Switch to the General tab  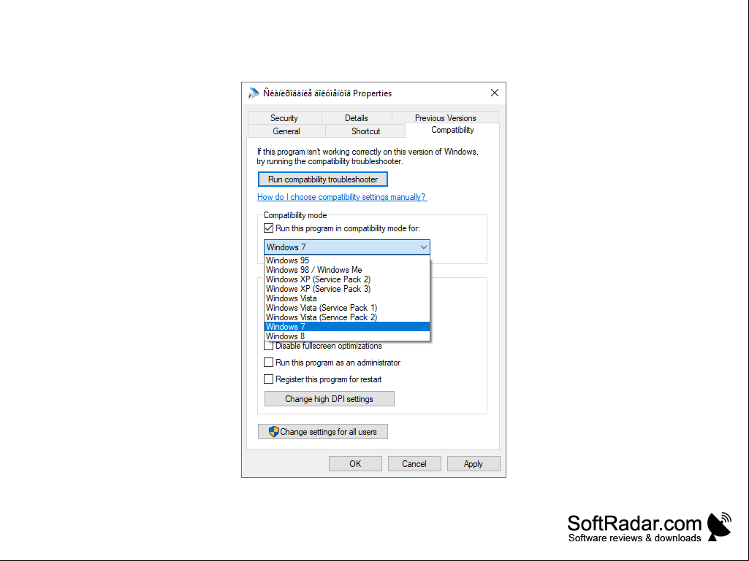click(286, 131)
